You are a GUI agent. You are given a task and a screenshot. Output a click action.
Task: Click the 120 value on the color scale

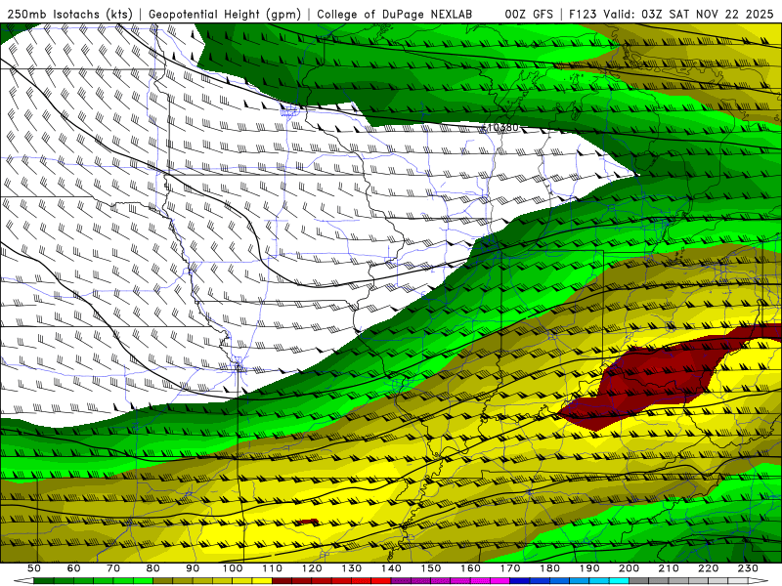312,568
